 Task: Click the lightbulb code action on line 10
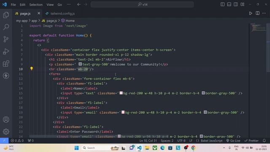pyautogui.click(x=32, y=68)
